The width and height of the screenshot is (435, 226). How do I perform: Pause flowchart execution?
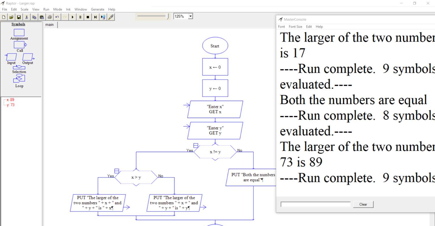click(80, 17)
